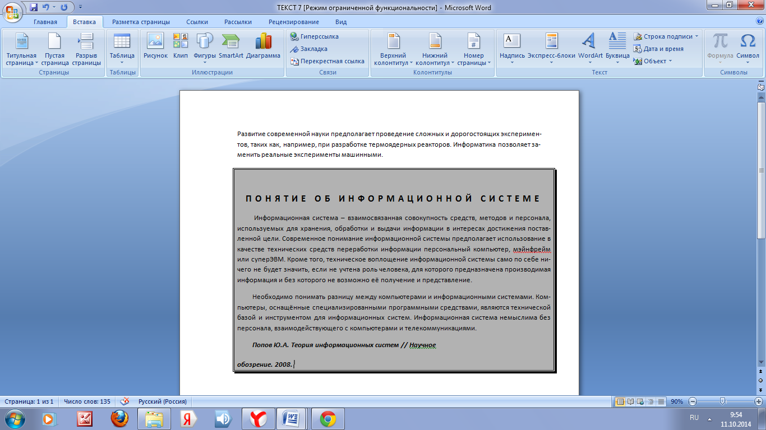Save document via Quick Access toolbar
Screen dimensions: 766x430
[34, 7]
